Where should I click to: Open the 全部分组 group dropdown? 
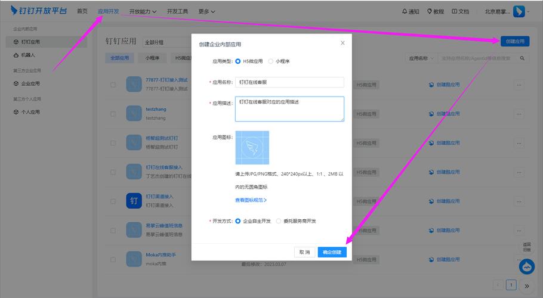[x=167, y=42]
